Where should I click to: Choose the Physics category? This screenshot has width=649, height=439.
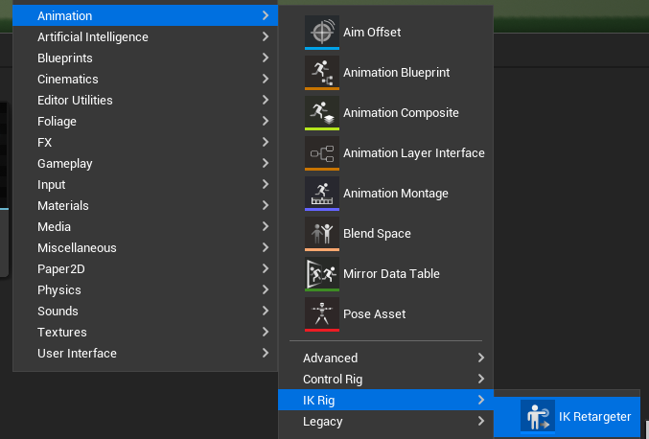(58, 289)
